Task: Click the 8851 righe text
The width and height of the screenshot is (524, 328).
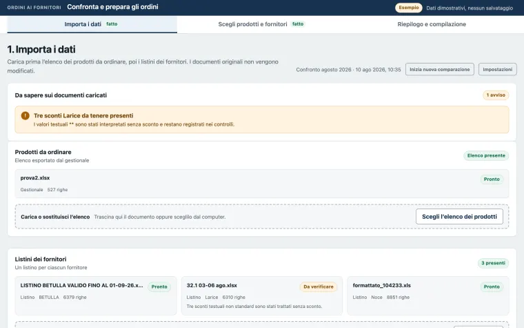Action: click(398, 297)
